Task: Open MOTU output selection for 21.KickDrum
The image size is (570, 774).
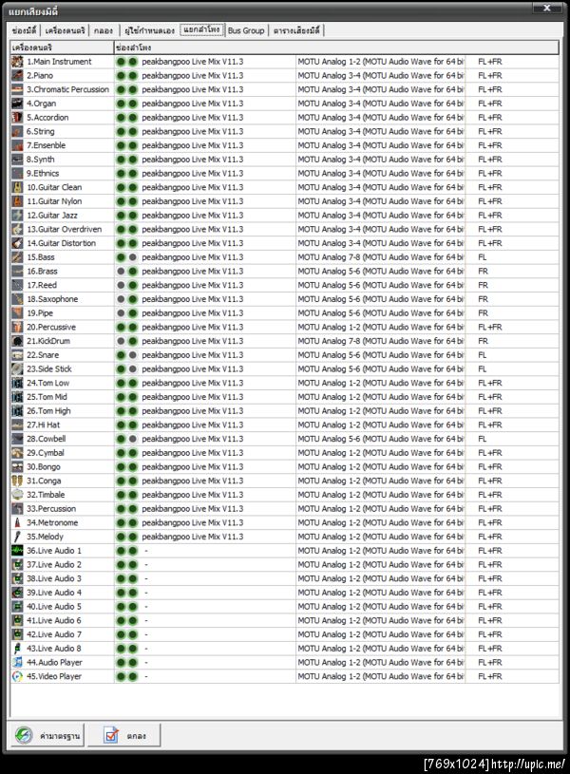Action: (380, 341)
